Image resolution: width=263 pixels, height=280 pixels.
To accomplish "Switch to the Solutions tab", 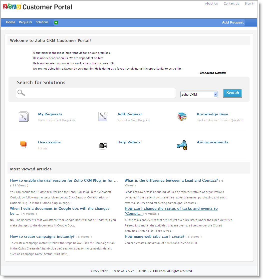I will point(42,22).
